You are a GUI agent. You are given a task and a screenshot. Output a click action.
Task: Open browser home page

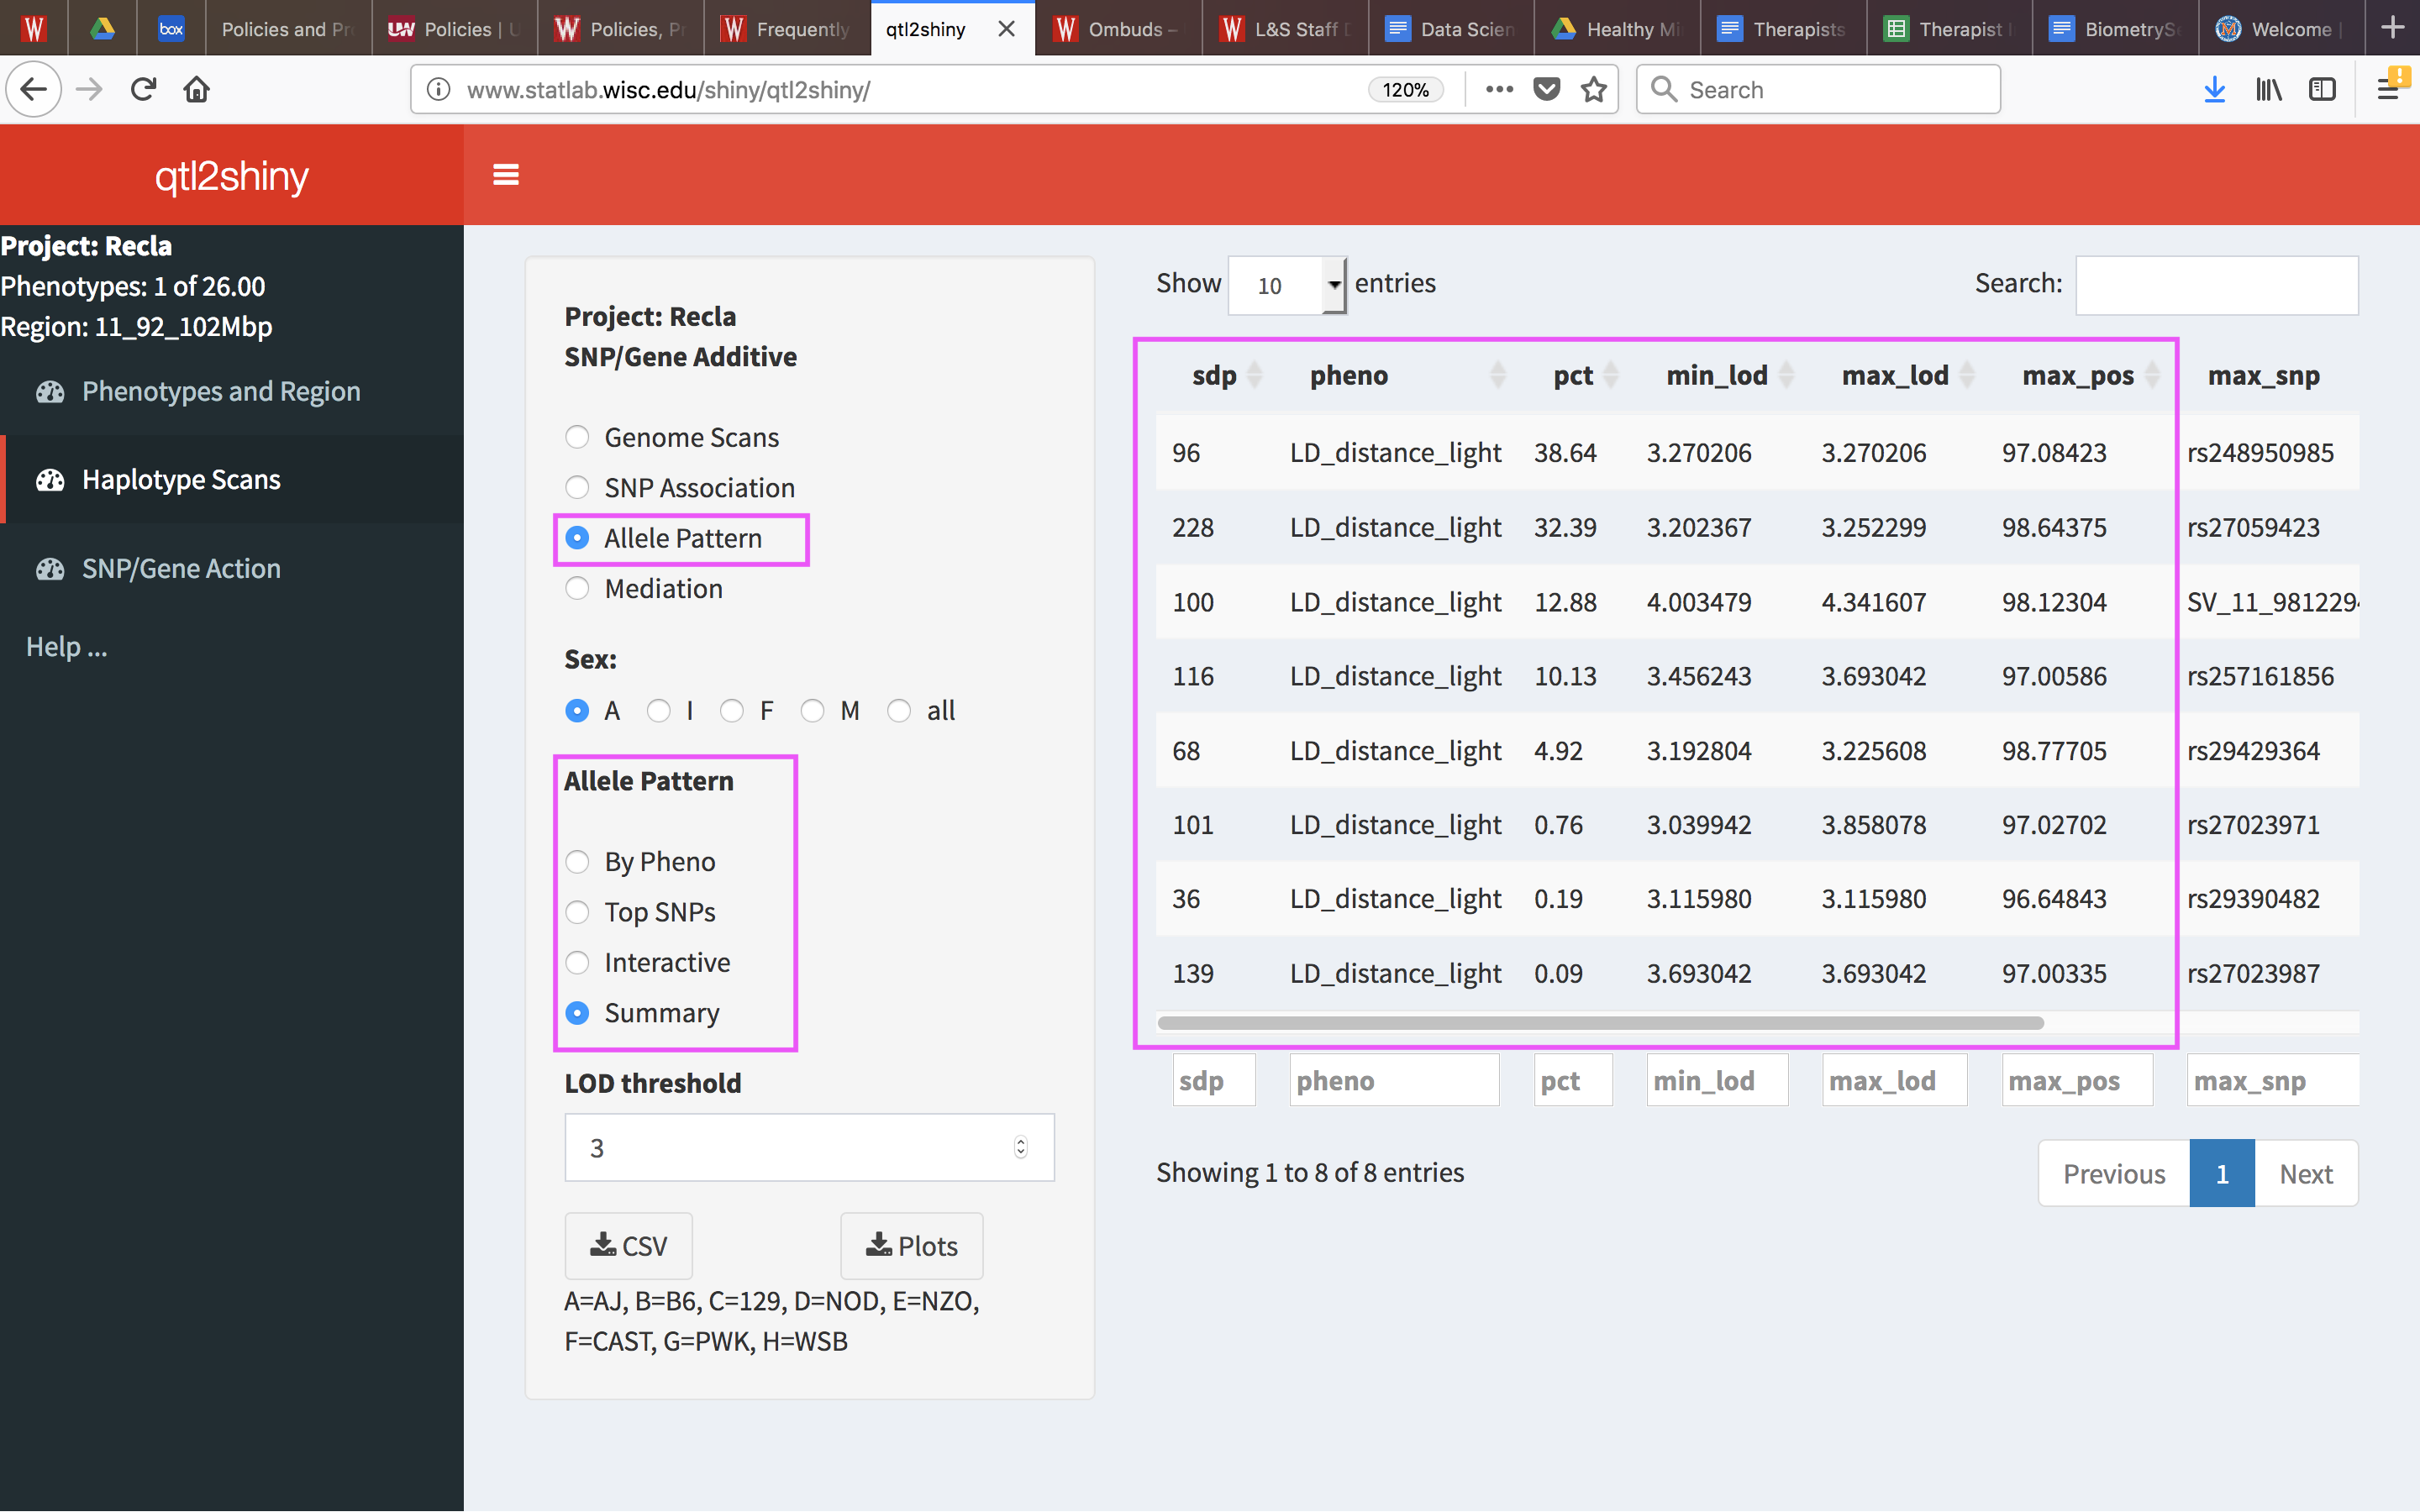[197, 90]
